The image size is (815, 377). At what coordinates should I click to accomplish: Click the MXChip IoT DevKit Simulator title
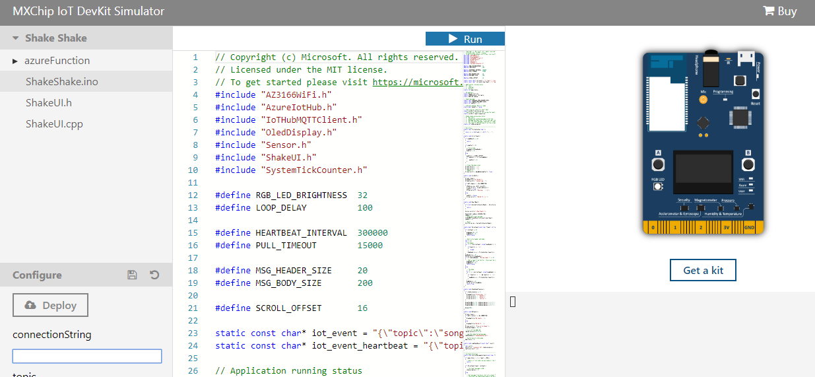click(88, 11)
